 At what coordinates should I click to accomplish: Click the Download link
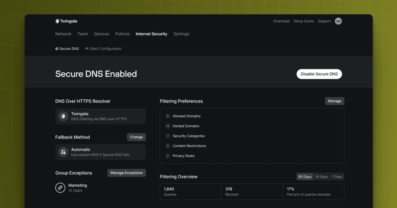tap(281, 21)
